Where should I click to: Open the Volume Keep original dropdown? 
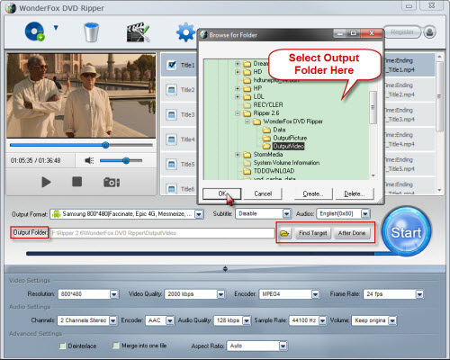(x=392, y=320)
